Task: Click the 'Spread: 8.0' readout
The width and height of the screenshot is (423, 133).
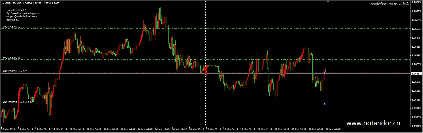Action: click(x=13, y=20)
